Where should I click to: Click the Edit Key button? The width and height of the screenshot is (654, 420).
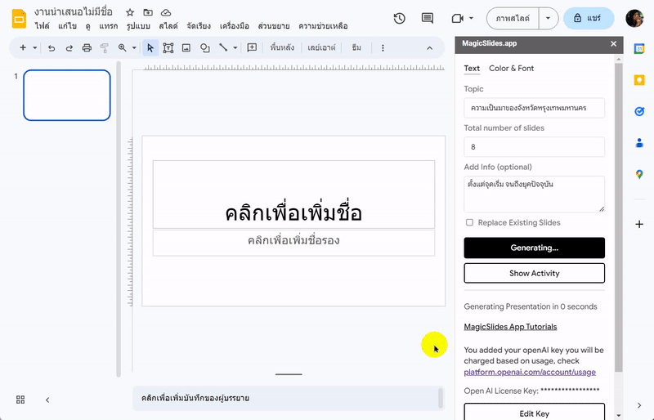pyautogui.click(x=534, y=413)
